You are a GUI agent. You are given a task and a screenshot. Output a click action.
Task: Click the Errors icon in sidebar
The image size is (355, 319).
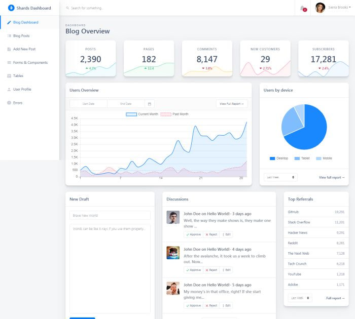coord(9,103)
